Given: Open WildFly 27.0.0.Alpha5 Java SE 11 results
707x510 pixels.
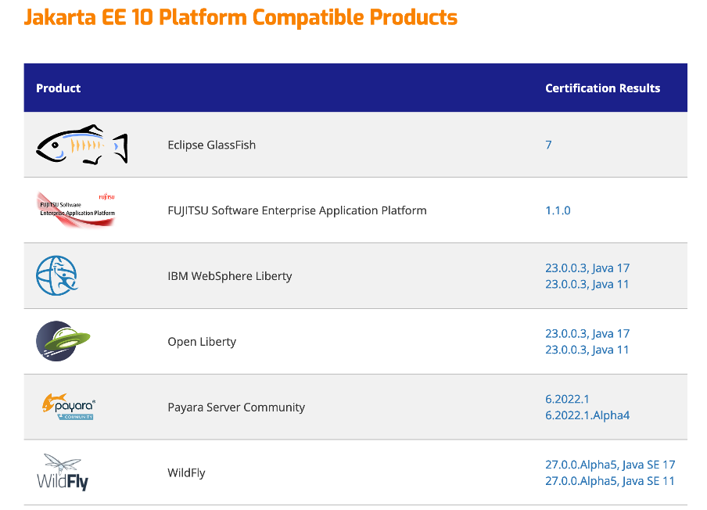Looking at the screenshot, I should (x=610, y=481).
